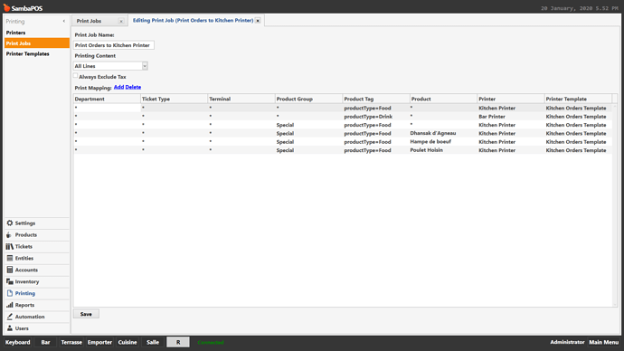Click the Save button
The image size is (624, 351).
coord(86,314)
